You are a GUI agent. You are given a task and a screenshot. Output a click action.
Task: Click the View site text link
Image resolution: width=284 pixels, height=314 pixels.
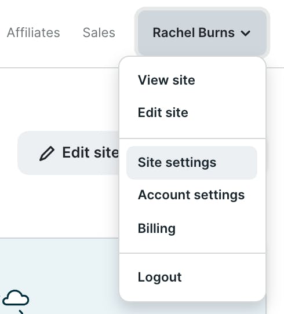click(166, 80)
